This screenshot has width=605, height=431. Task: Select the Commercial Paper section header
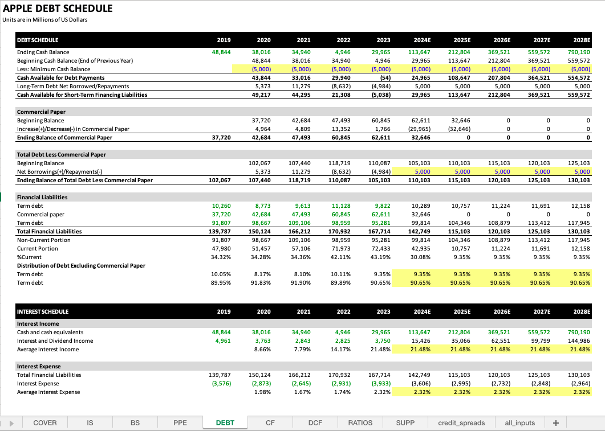point(41,112)
